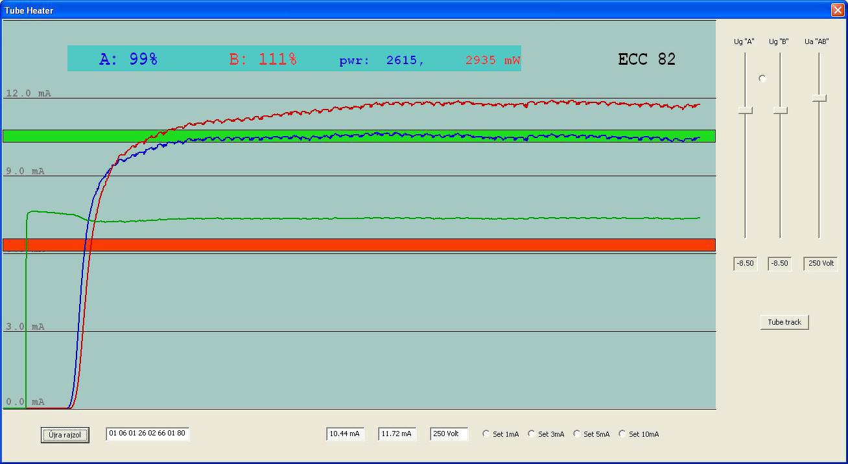
Task: Select the Set 10mA radio button
Action: pyautogui.click(x=623, y=434)
